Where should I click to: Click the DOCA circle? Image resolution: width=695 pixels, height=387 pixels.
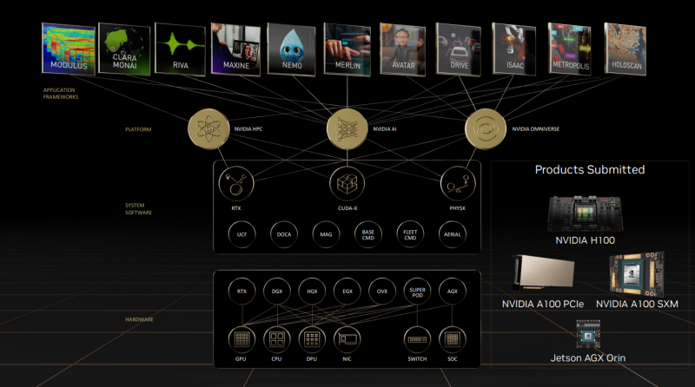[284, 234]
